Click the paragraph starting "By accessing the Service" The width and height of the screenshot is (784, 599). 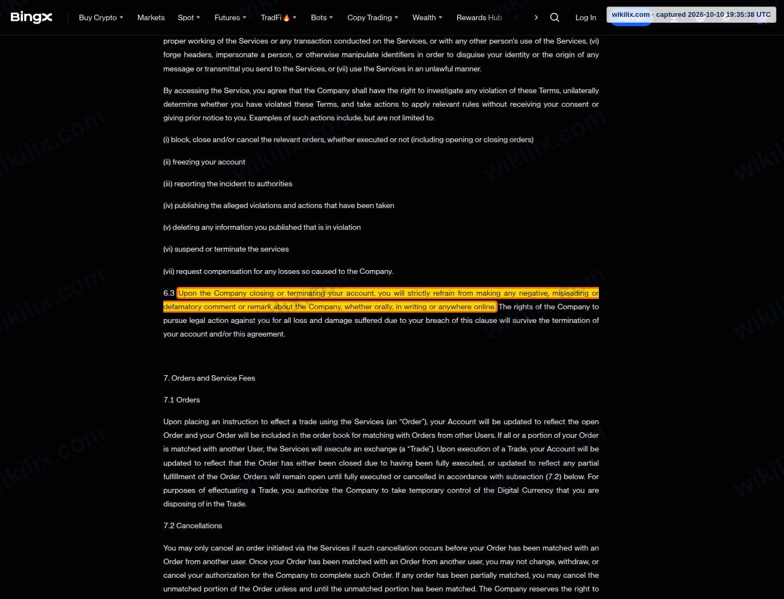(381, 104)
